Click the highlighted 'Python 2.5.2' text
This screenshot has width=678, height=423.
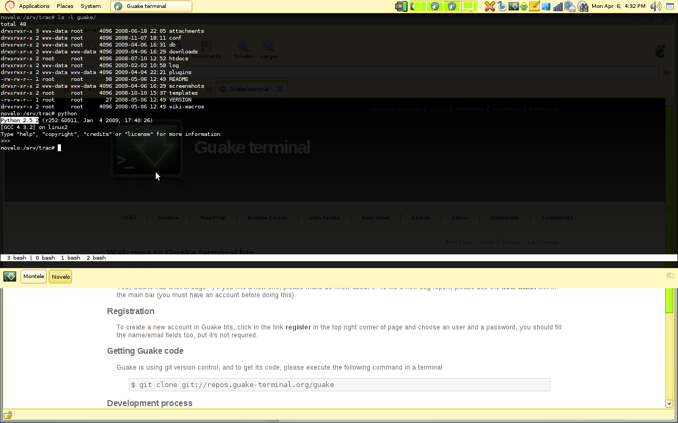point(20,121)
